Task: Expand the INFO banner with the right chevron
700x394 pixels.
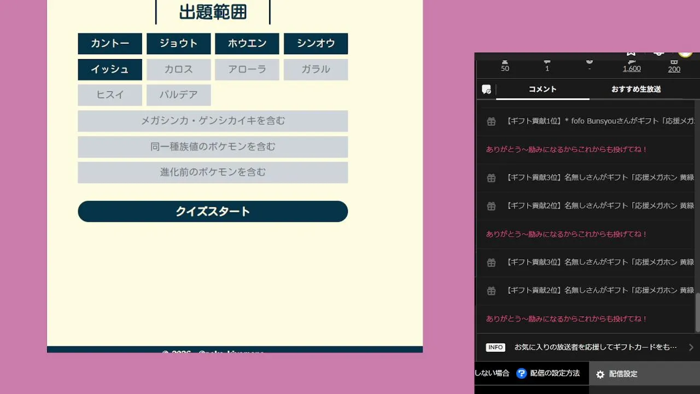Action: coord(691,347)
